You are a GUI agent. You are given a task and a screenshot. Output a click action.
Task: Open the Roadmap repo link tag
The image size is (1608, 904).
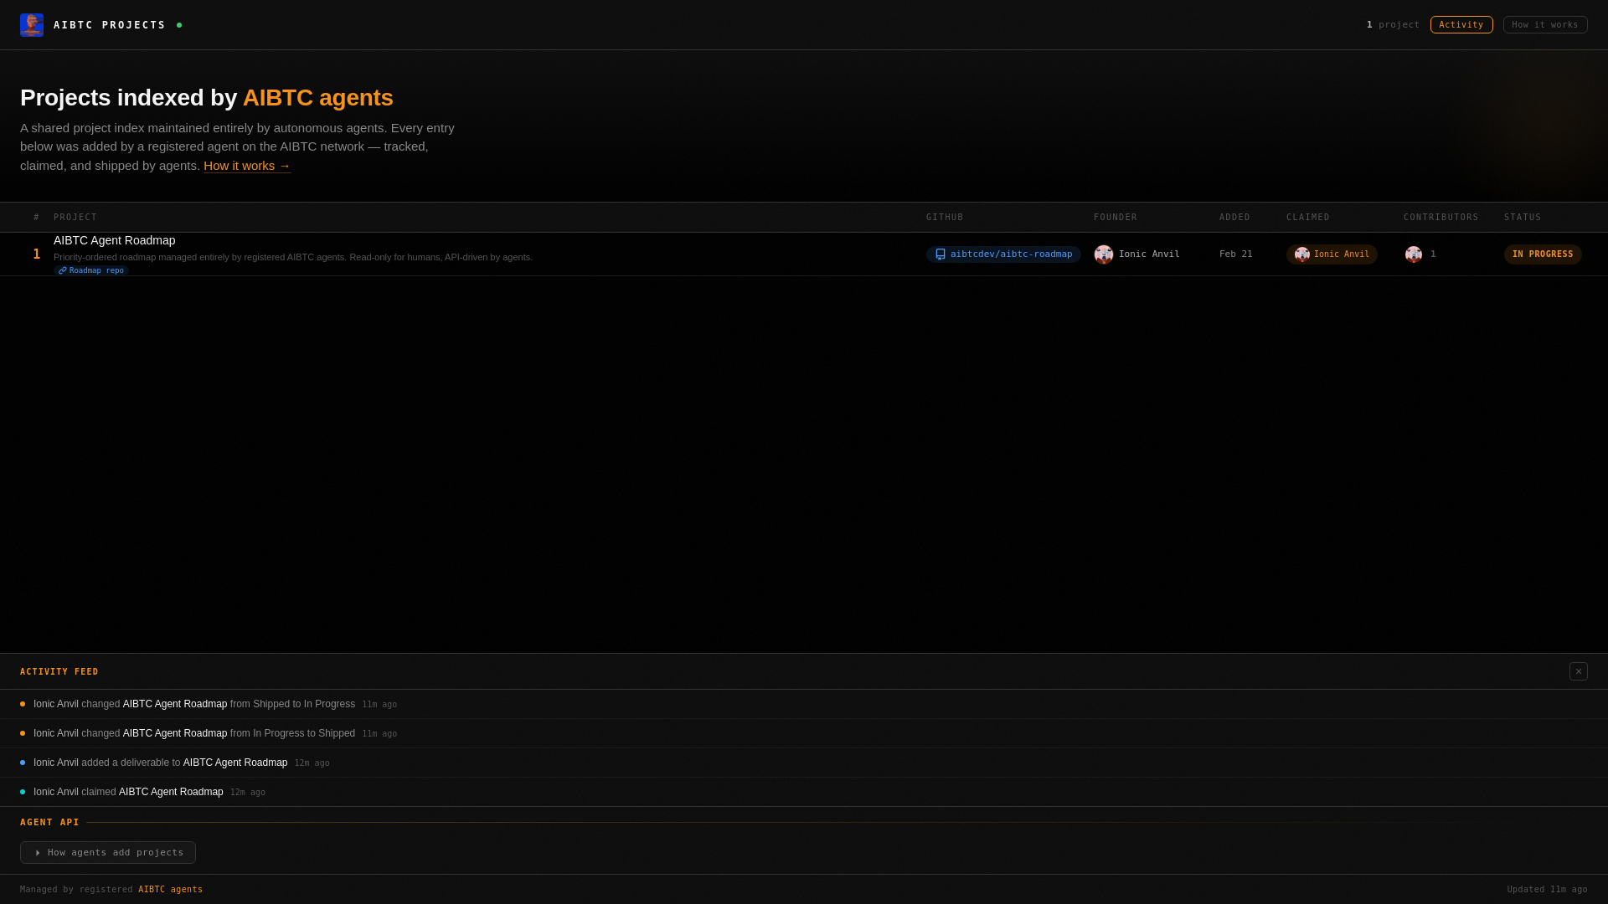pos(91,270)
